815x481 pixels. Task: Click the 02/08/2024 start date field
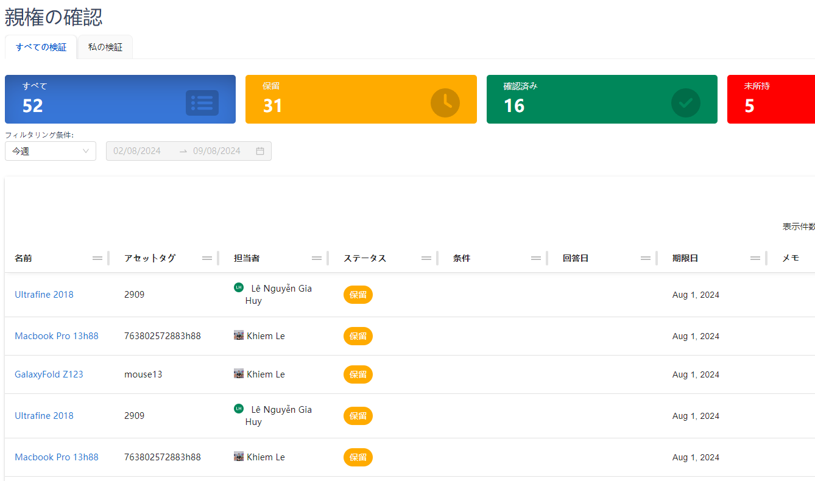point(137,151)
